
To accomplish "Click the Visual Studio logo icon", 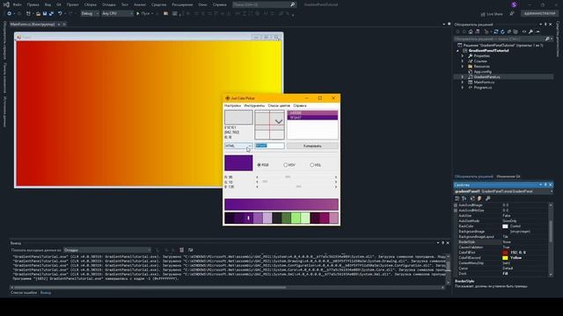I will tap(6, 4).
